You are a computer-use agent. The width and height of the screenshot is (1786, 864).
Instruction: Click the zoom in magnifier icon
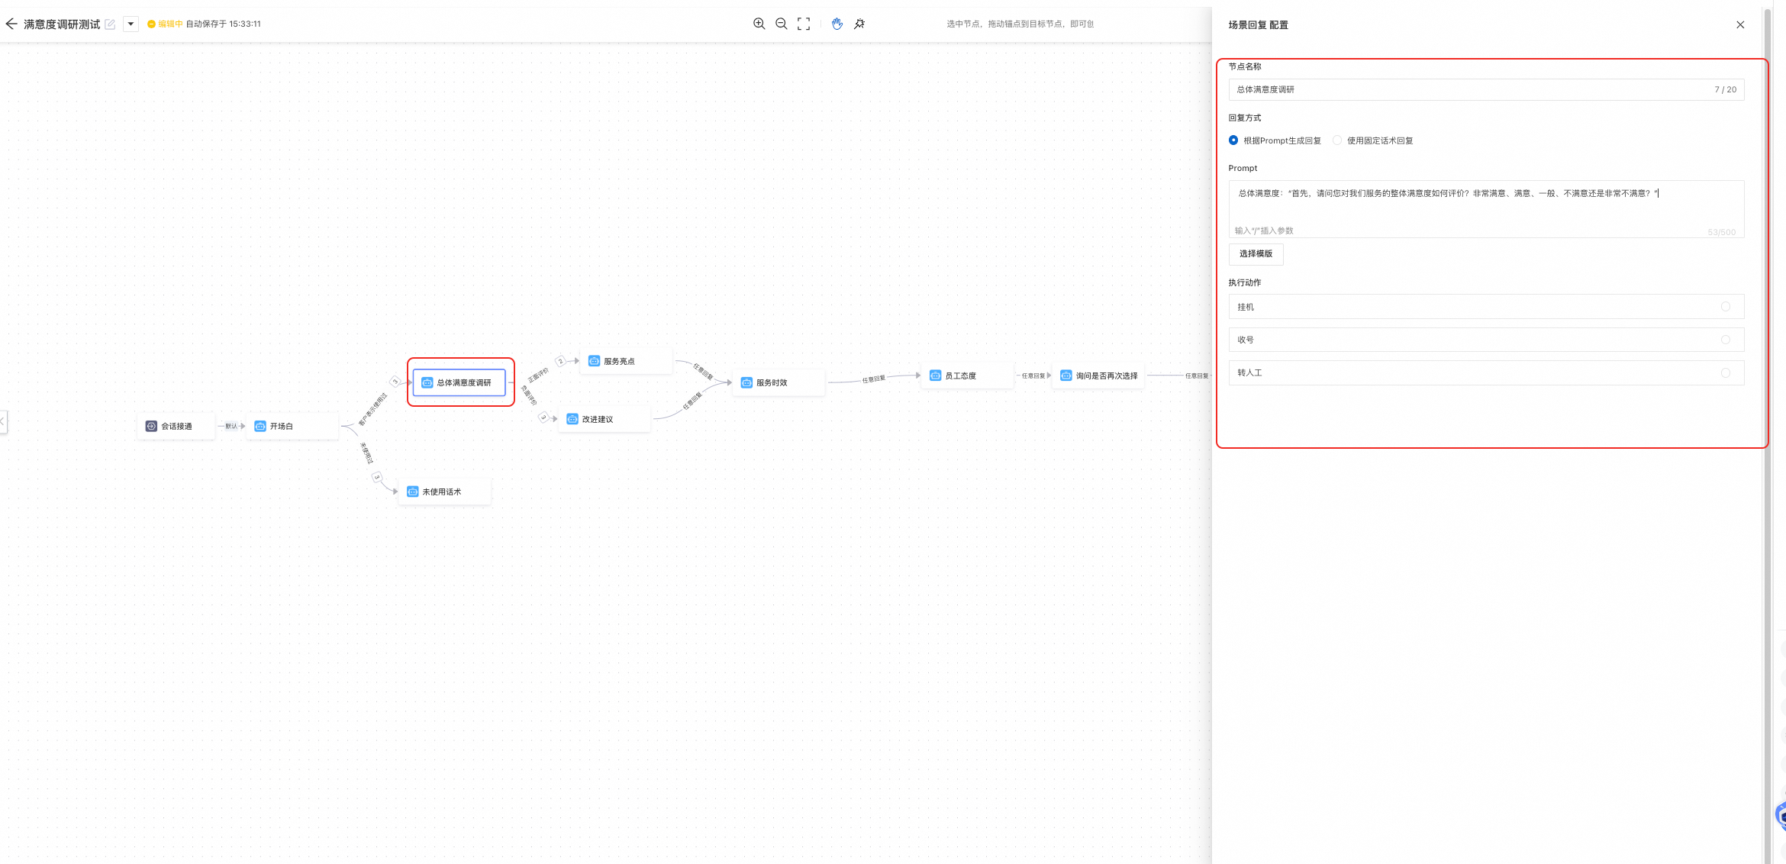(x=759, y=24)
